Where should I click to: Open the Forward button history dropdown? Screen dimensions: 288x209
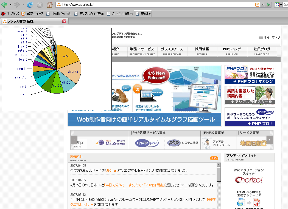pos(23,5)
